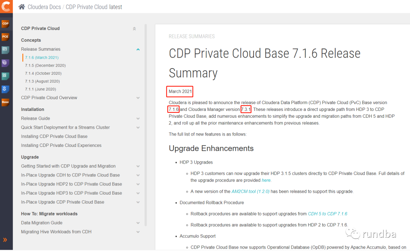Open the CDH 5 to CDP 7.1.6 link
410x251 pixels.
pyautogui.click(x=328, y=214)
